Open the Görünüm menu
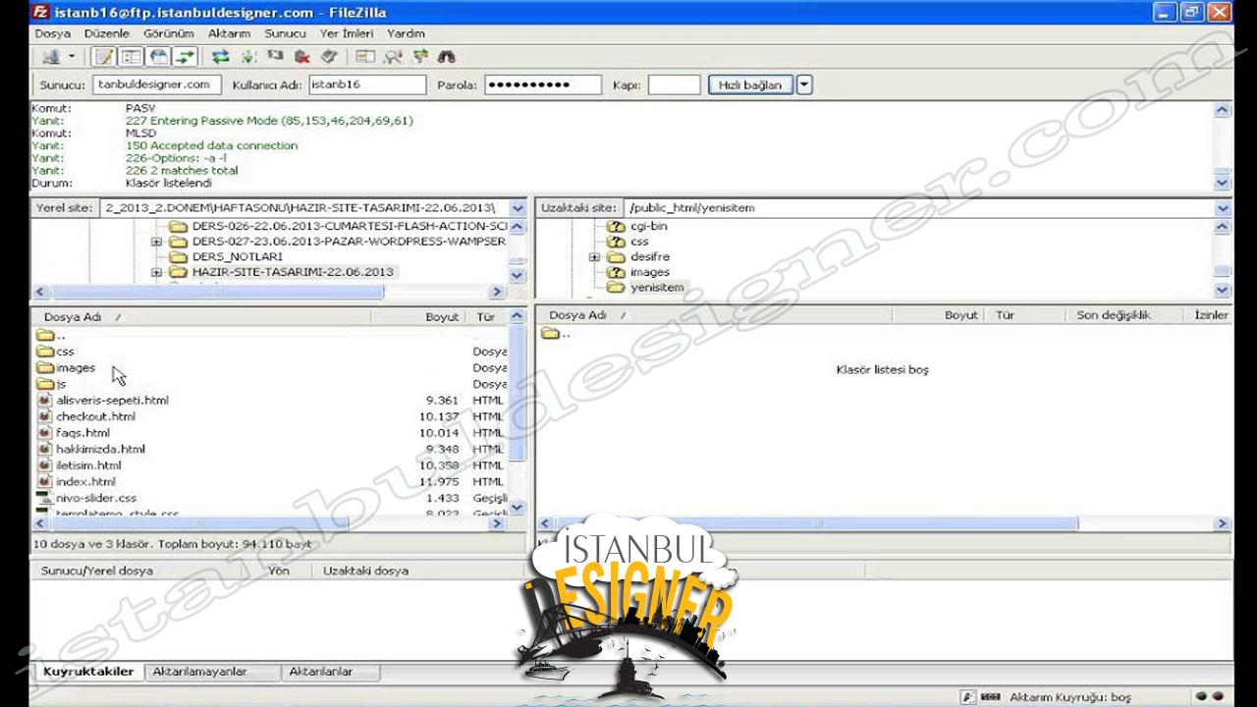Screen dimensions: 1257x707 click(x=169, y=33)
